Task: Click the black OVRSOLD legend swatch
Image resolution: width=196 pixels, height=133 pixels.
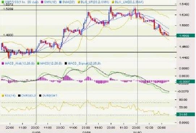Action: (19, 96)
